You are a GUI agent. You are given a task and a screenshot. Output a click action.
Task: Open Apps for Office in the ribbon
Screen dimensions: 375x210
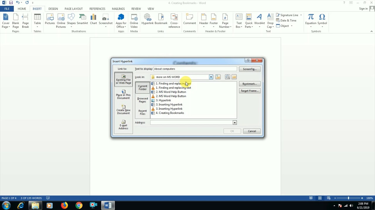(x=121, y=21)
